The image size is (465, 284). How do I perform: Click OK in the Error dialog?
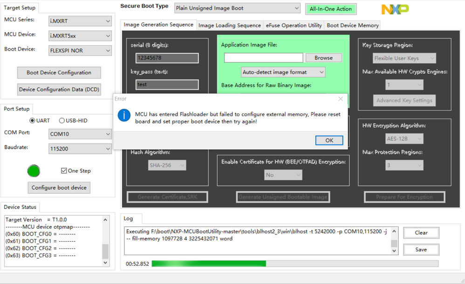(x=329, y=140)
